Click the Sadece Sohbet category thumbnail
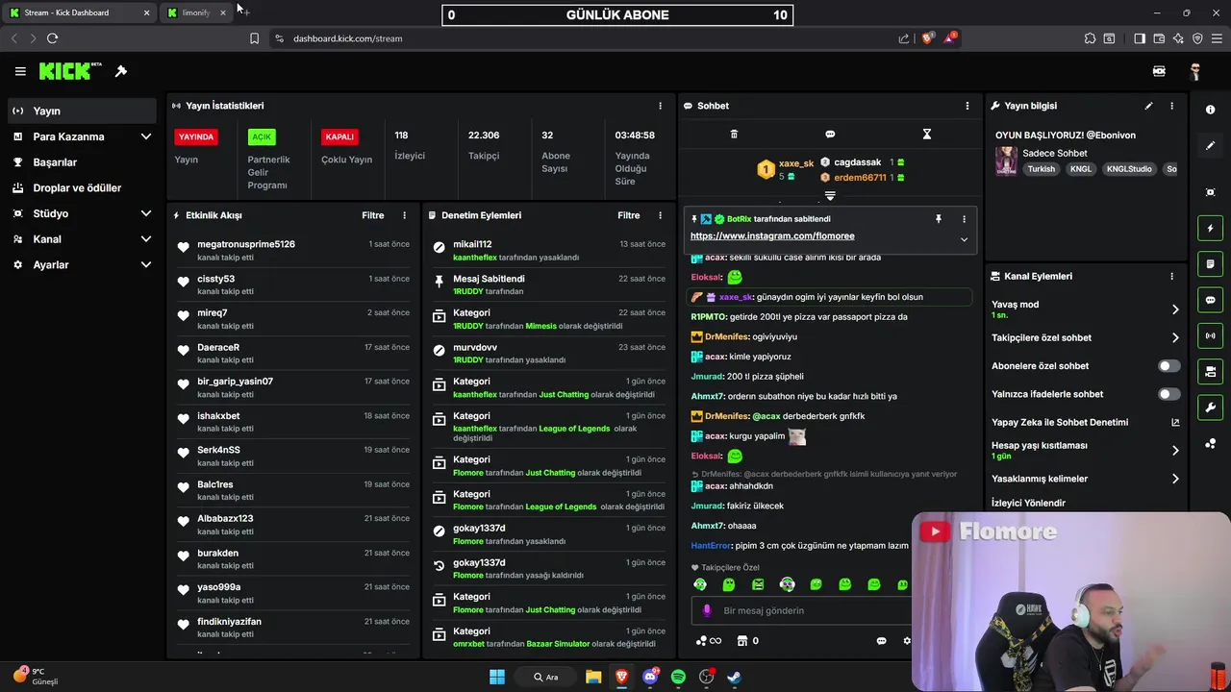 point(1006,161)
